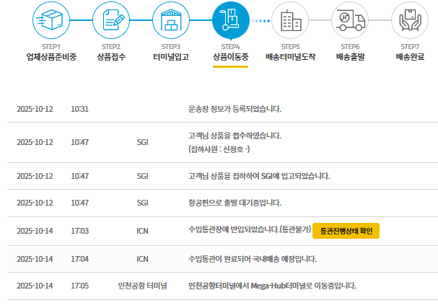
Task: Click the STEP2 document with pencil icon
Action: pos(111,20)
